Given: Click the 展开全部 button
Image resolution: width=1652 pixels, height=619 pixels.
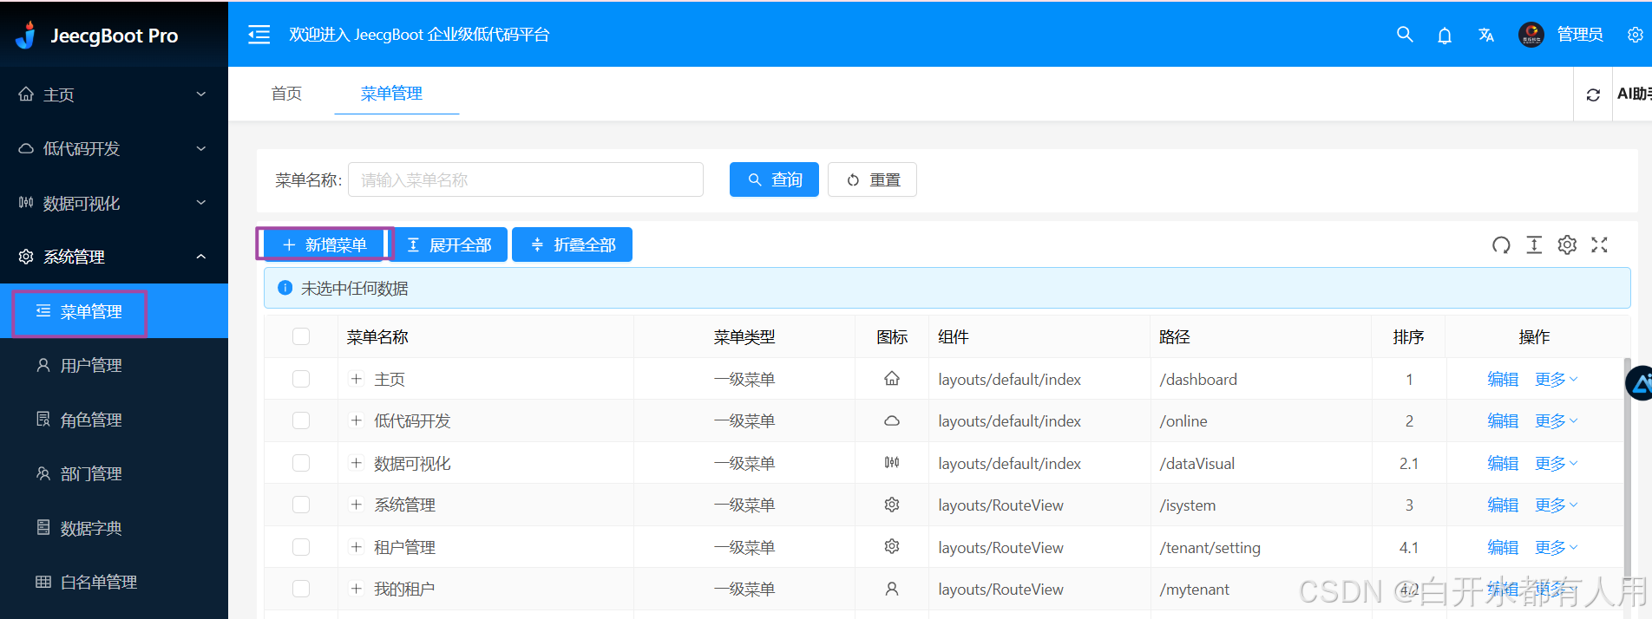Looking at the screenshot, I should [449, 244].
